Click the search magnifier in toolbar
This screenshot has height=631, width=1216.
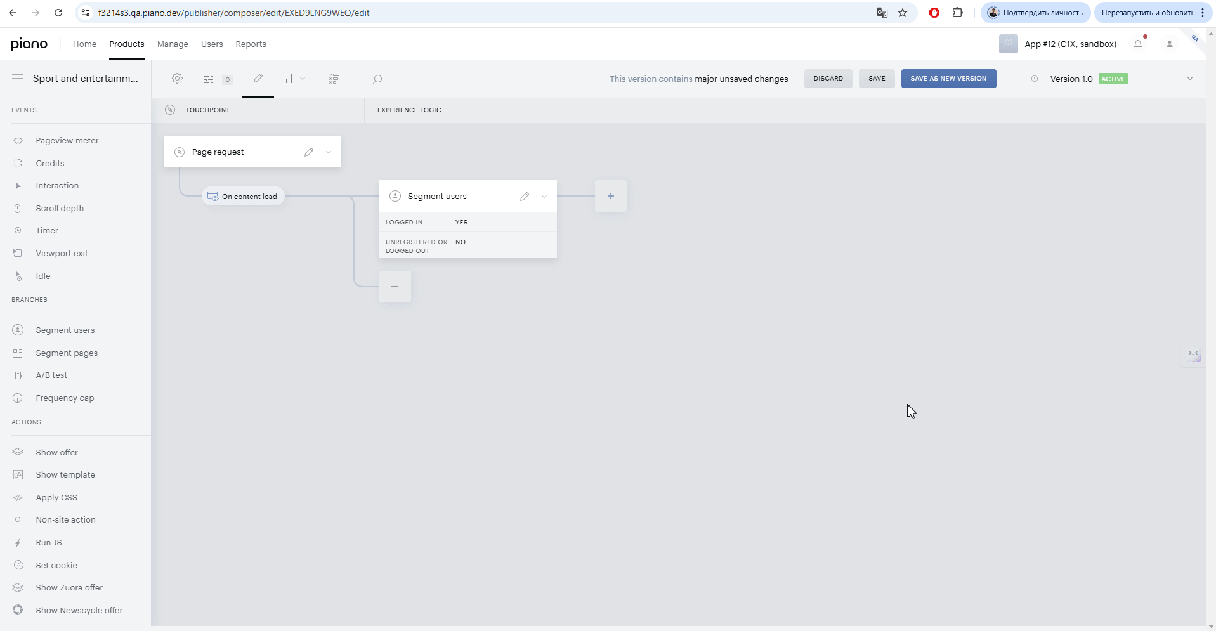pos(377,79)
